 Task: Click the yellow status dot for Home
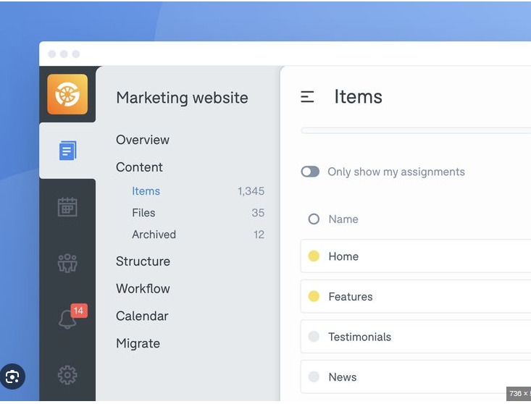(314, 256)
